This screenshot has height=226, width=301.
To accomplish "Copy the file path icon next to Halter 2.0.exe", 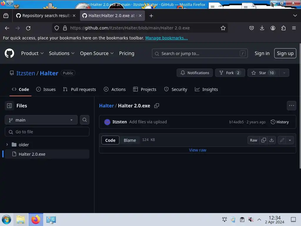I will 156,106.
